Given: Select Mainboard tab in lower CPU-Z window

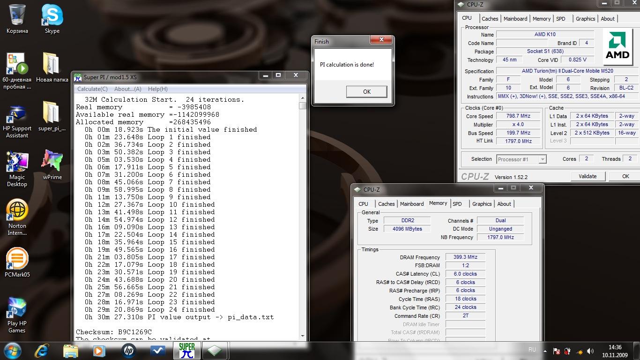Looking at the screenshot, I should (412, 204).
